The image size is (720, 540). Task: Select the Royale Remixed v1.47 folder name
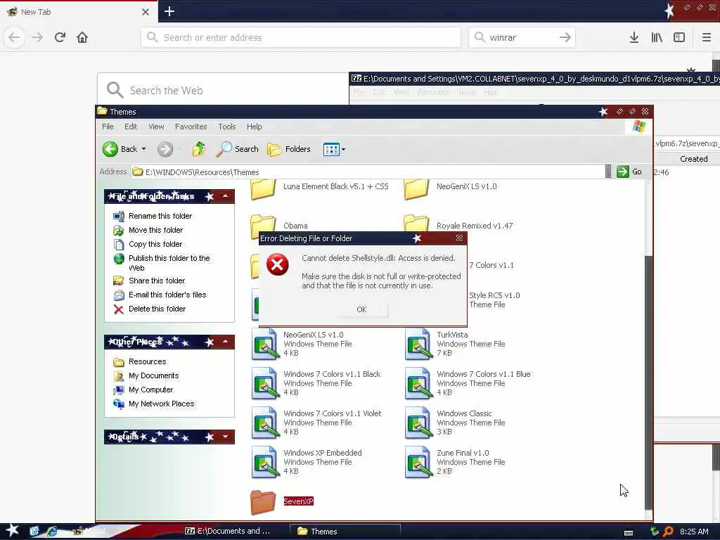(475, 226)
